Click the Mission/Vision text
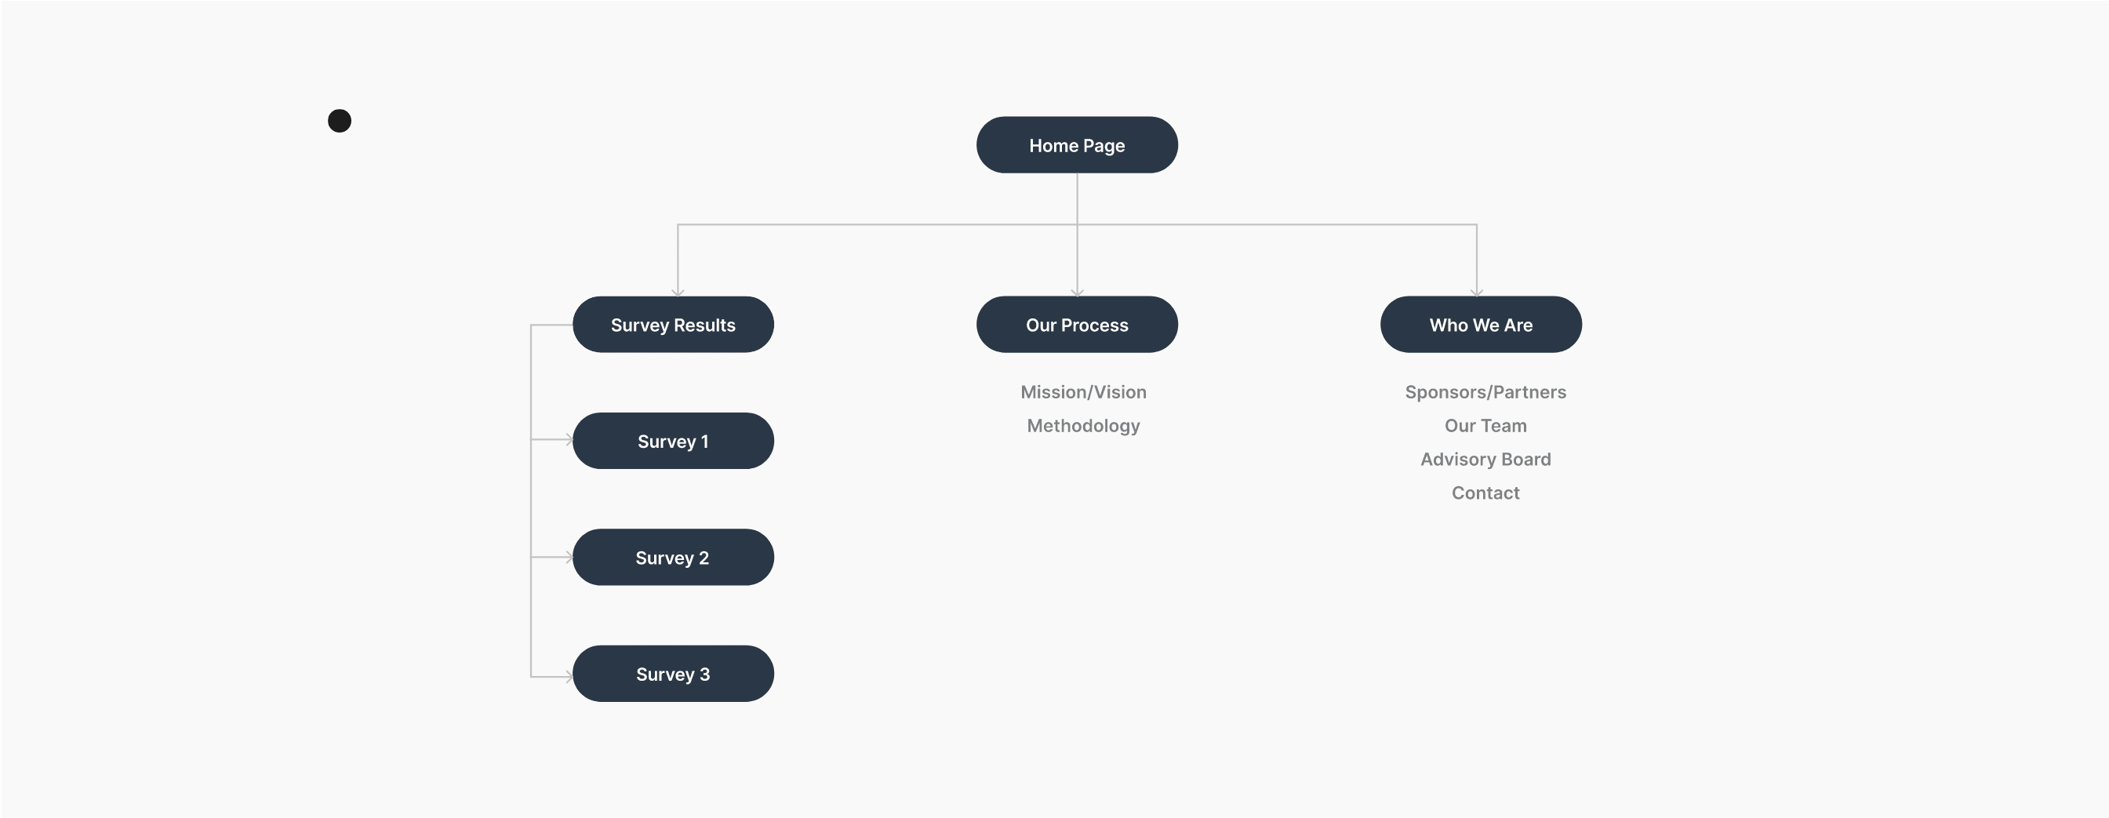This screenshot has height=818, width=2109. click(1083, 392)
